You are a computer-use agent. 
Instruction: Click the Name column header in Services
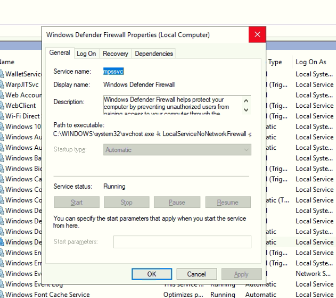[7, 62]
